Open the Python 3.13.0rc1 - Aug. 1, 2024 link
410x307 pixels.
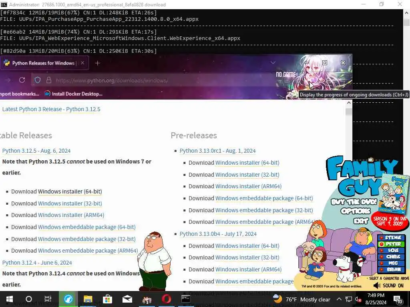click(x=217, y=151)
